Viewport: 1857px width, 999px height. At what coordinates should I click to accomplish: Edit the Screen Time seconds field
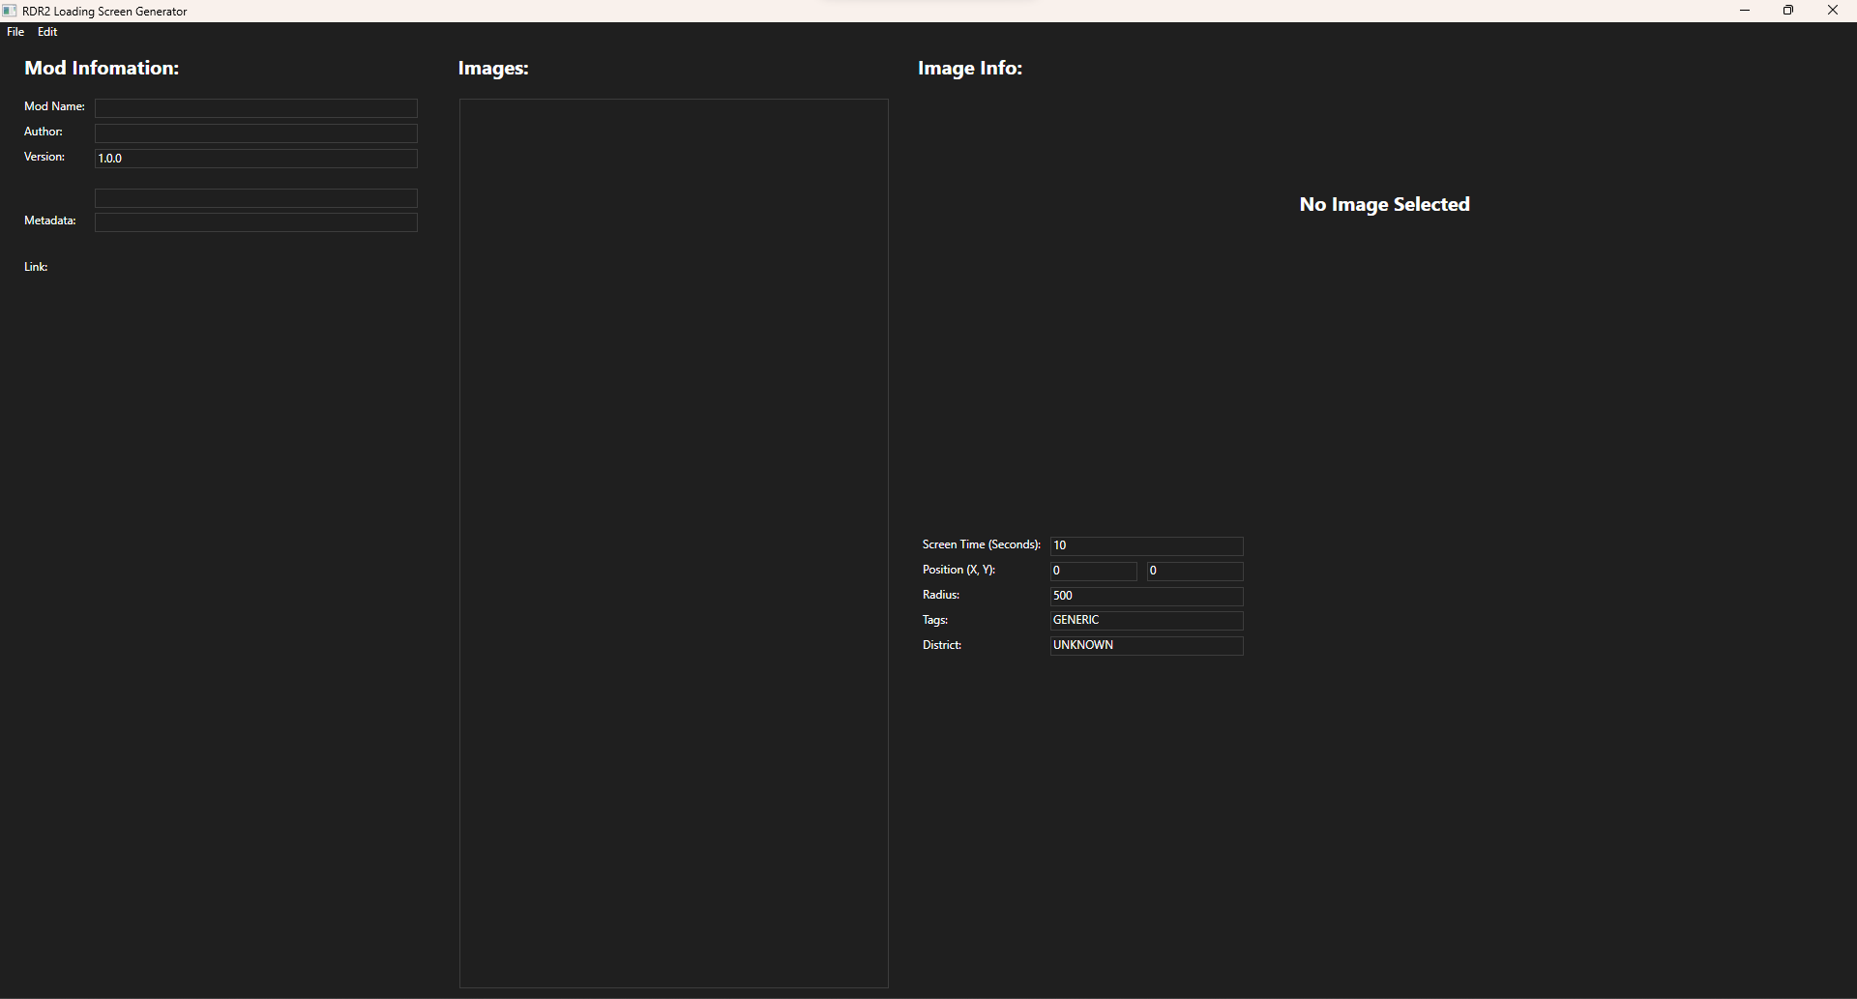point(1146,546)
